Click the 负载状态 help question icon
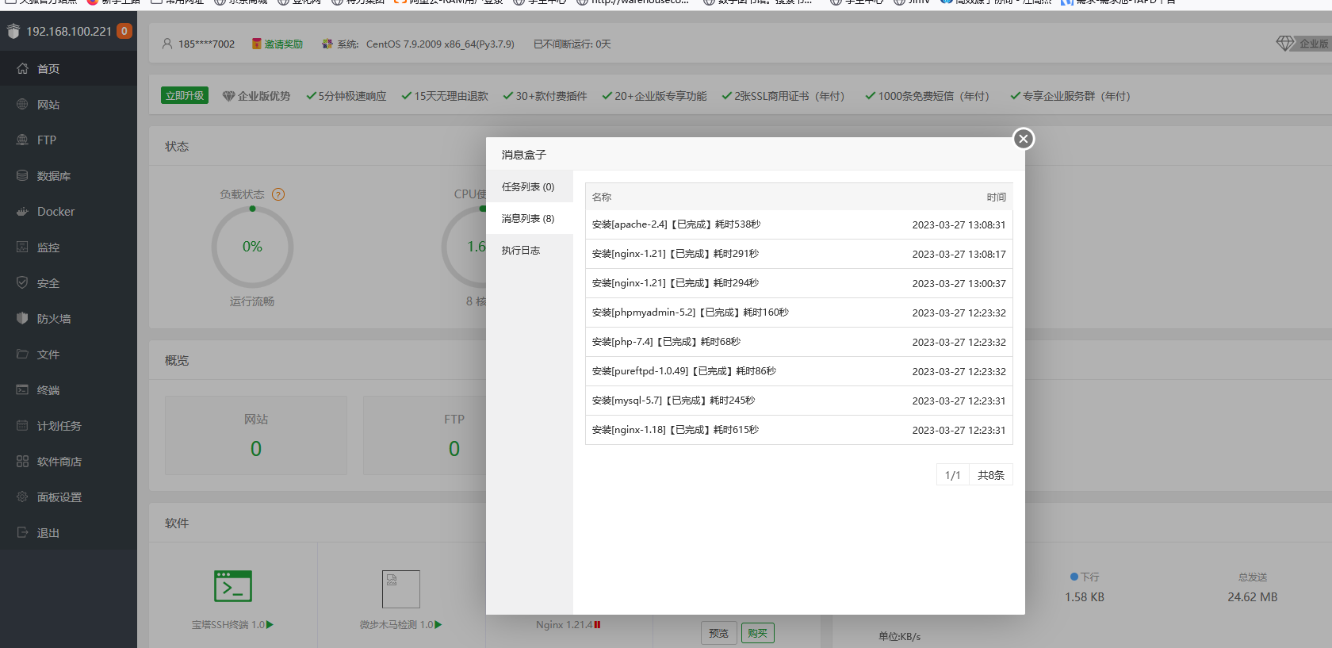This screenshot has width=1332, height=648. point(278,194)
